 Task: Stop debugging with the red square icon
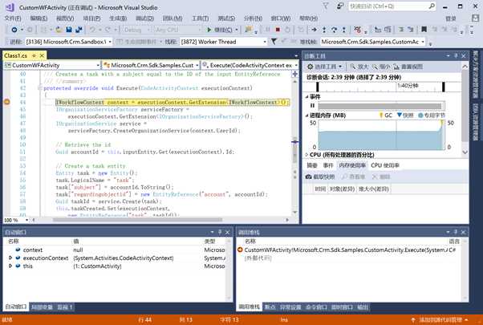pos(278,30)
